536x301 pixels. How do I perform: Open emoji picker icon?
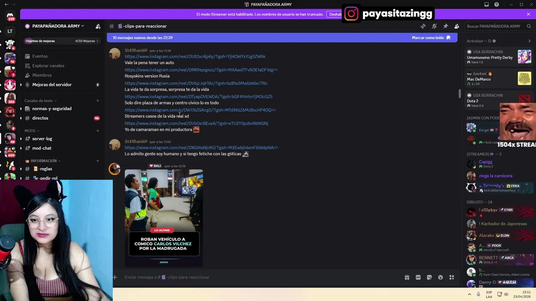[441, 277]
